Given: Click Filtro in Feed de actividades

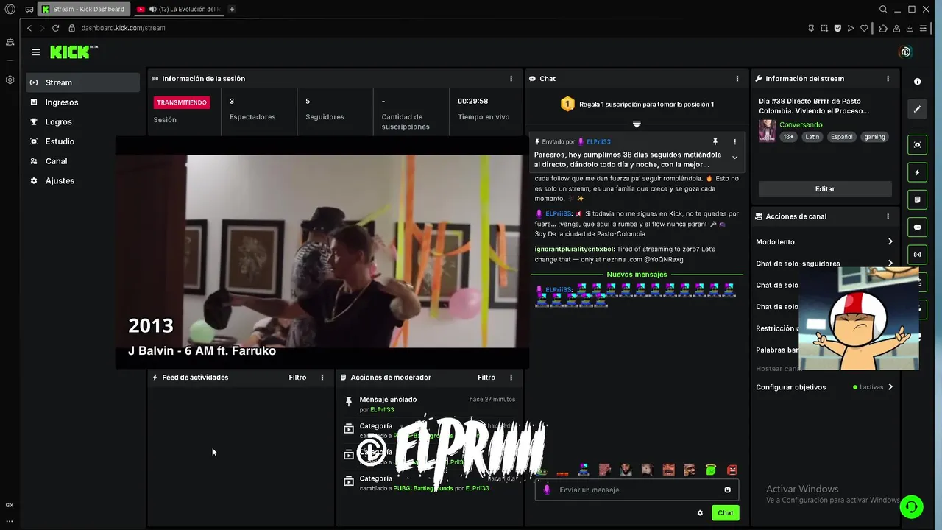Looking at the screenshot, I should click(x=297, y=378).
